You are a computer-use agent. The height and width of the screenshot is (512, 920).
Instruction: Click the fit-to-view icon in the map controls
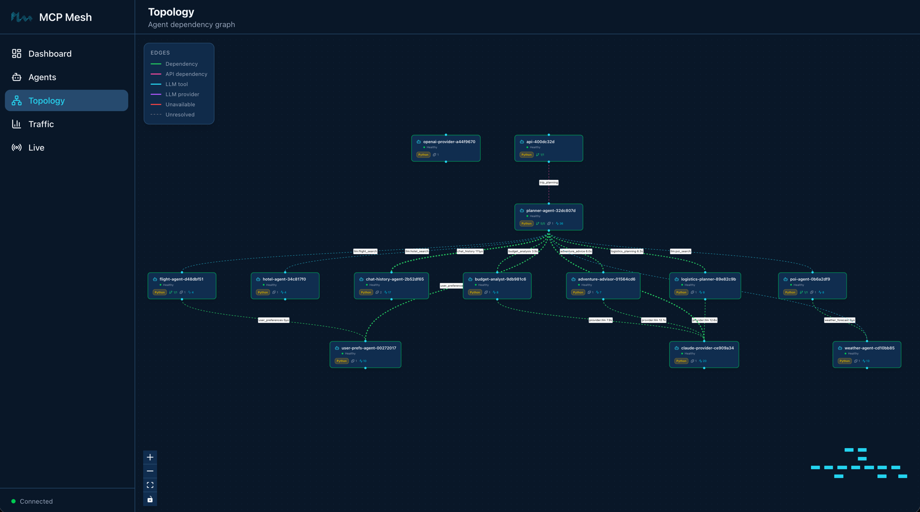tap(150, 485)
